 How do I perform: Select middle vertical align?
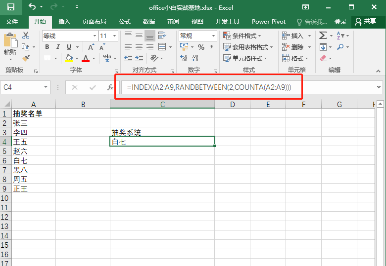point(139,36)
